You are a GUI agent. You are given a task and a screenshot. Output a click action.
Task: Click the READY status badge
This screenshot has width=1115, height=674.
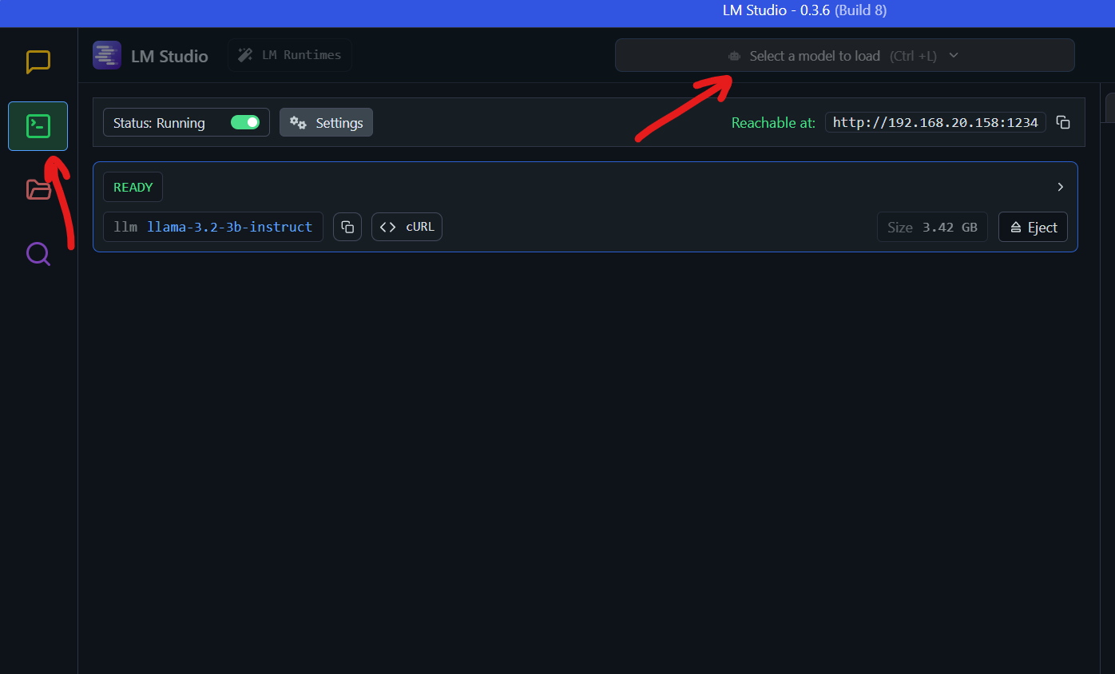pos(133,186)
